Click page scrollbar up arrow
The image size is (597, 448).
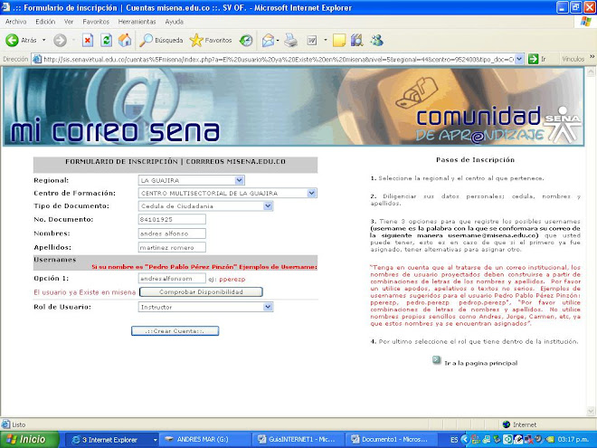[x=591, y=71]
